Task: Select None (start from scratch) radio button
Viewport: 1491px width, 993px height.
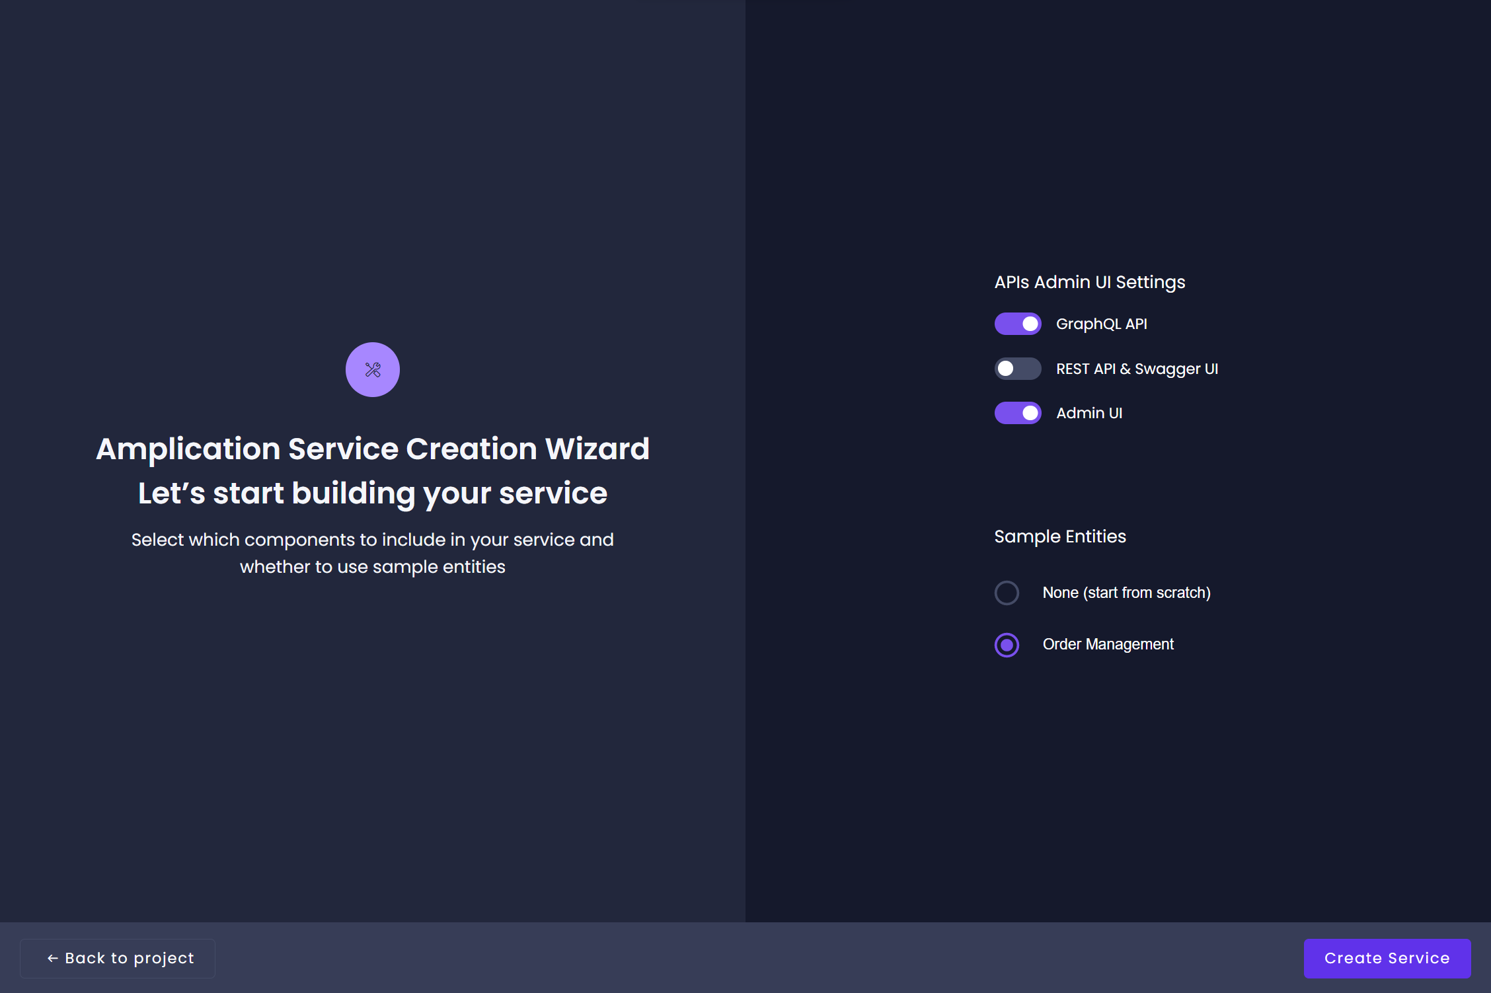Action: pyautogui.click(x=1007, y=593)
